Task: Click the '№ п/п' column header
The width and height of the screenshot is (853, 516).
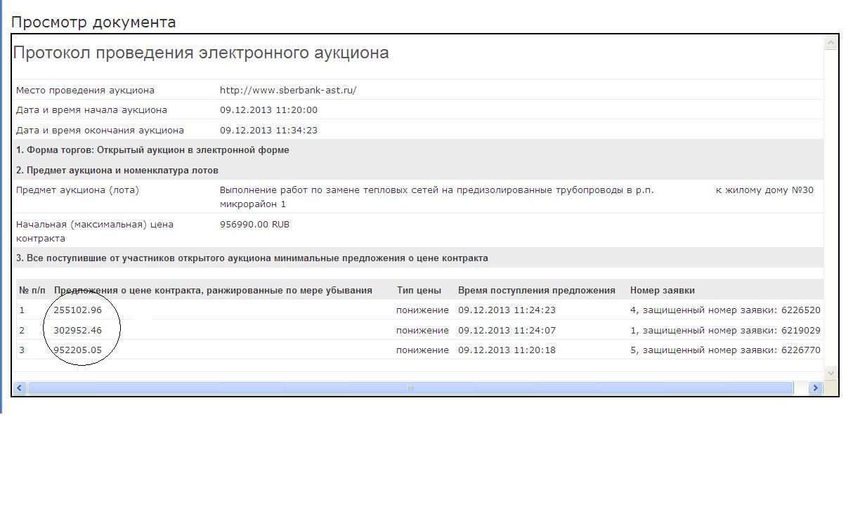Action: pyautogui.click(x=32, y=290)
